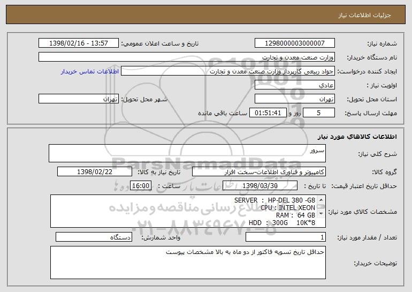The width and height of the screenshot is (412, 292).
Task: Click the label شهر محل تحویل
Action: pyautogui.click(x=144, y=100)
